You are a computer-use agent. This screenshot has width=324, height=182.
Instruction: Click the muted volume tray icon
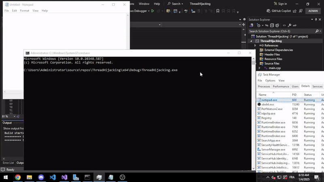pos(273,177)
